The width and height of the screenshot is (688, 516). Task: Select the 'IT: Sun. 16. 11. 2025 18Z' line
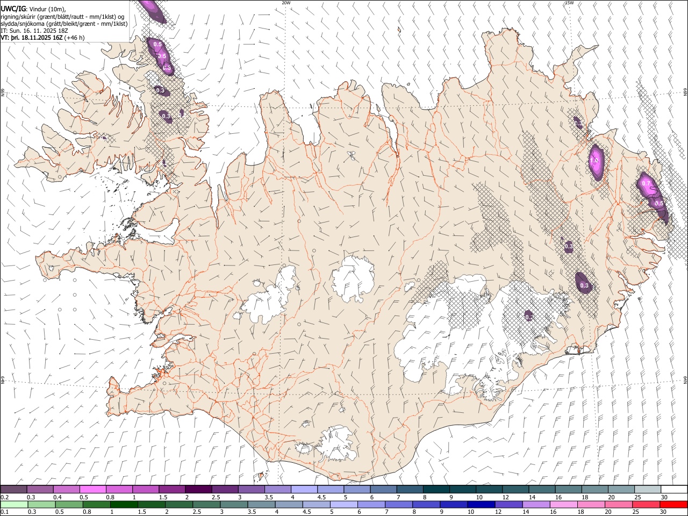click(x=35, y=31)
